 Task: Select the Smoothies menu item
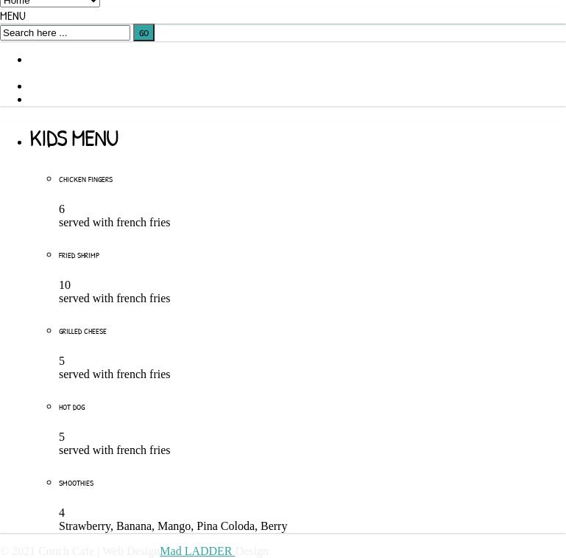coord(76,484)
